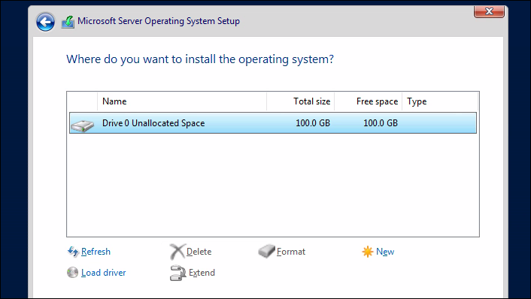Click the Refresh arrows icon
Viewport: 531px width, 299px height.
point(73,252)
